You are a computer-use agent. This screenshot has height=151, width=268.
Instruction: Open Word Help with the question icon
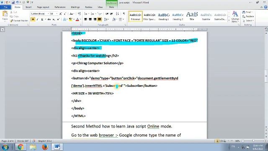pyautogui.click(x=266, y=7)
